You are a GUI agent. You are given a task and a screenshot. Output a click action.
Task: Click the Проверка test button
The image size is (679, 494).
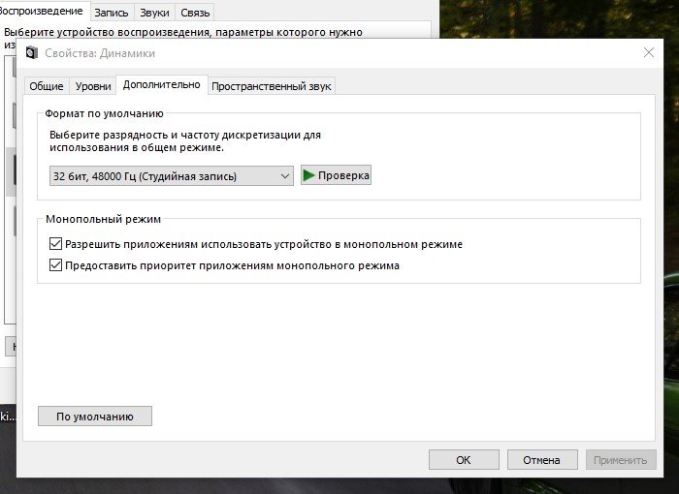[x=336, y=175]
